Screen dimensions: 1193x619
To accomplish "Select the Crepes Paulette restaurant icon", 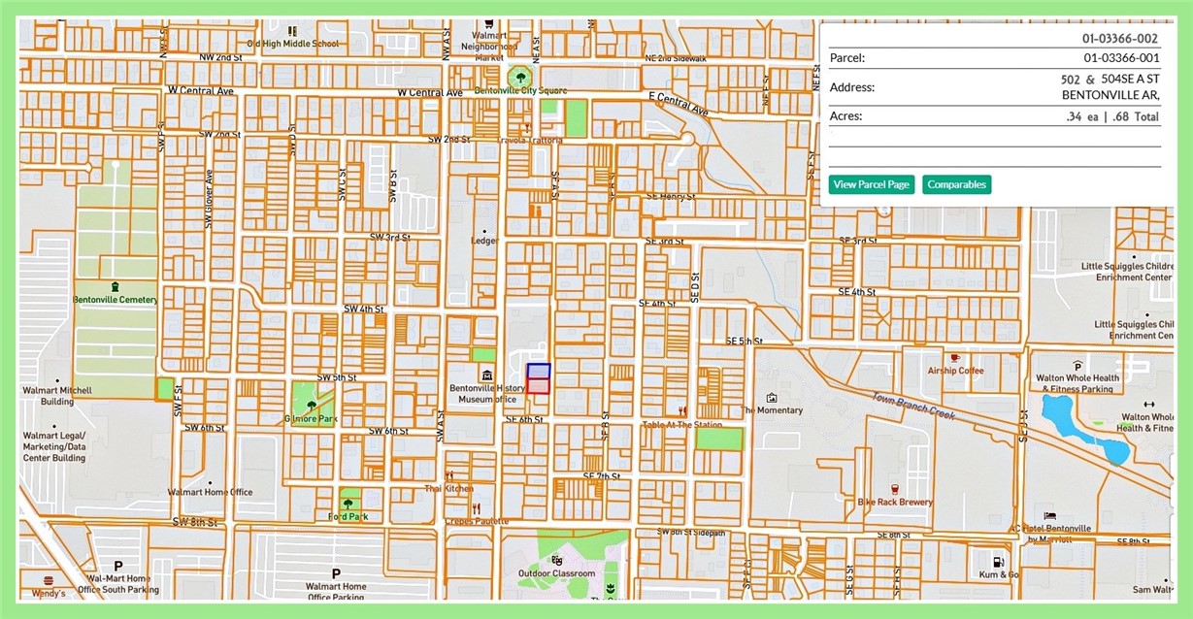I will tap(476, 507).
